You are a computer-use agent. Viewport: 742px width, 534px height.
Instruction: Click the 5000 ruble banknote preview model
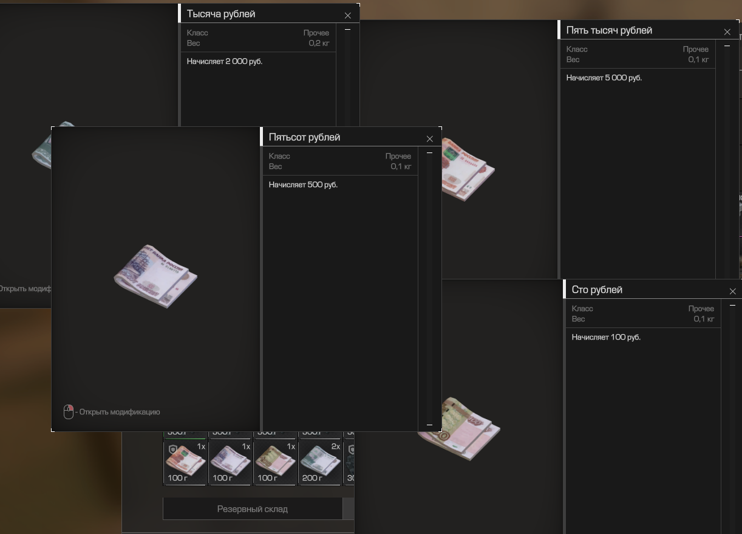click(x=468, y=169)
